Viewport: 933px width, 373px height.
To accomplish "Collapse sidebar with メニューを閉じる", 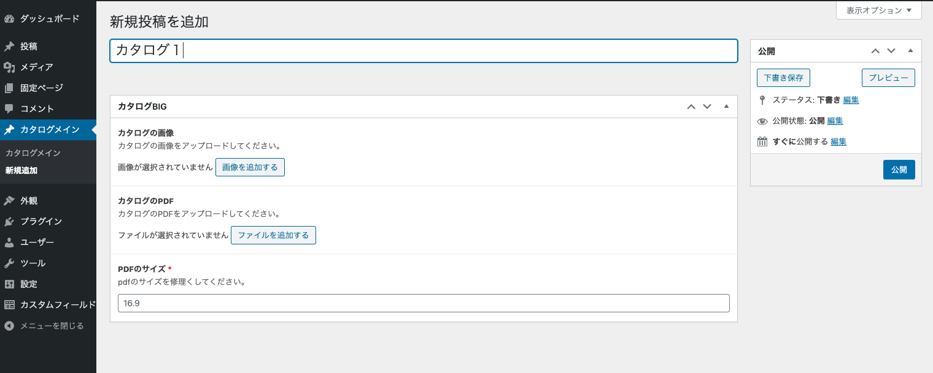I will coord(44,326).
